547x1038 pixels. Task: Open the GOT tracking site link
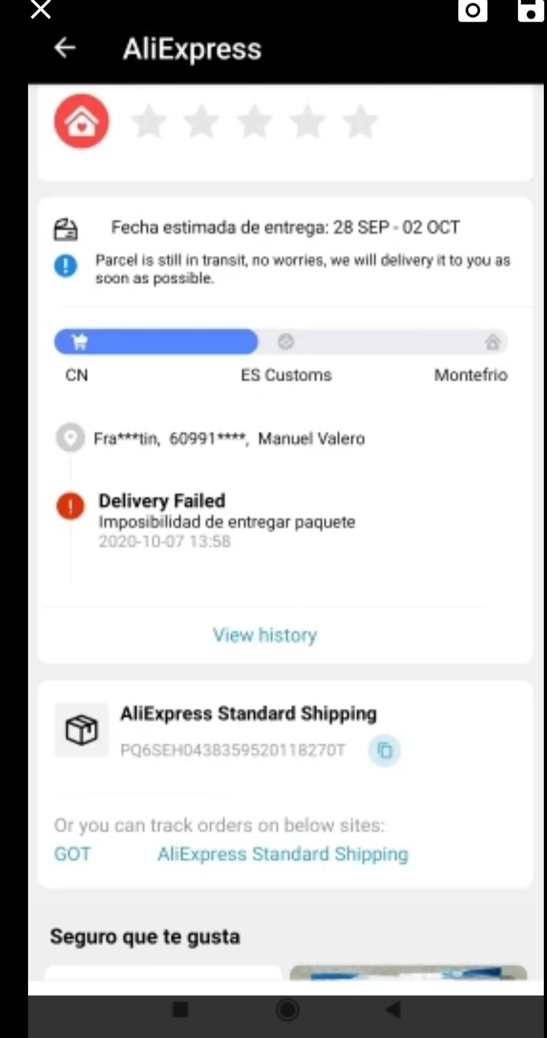(x=73, y=854)
